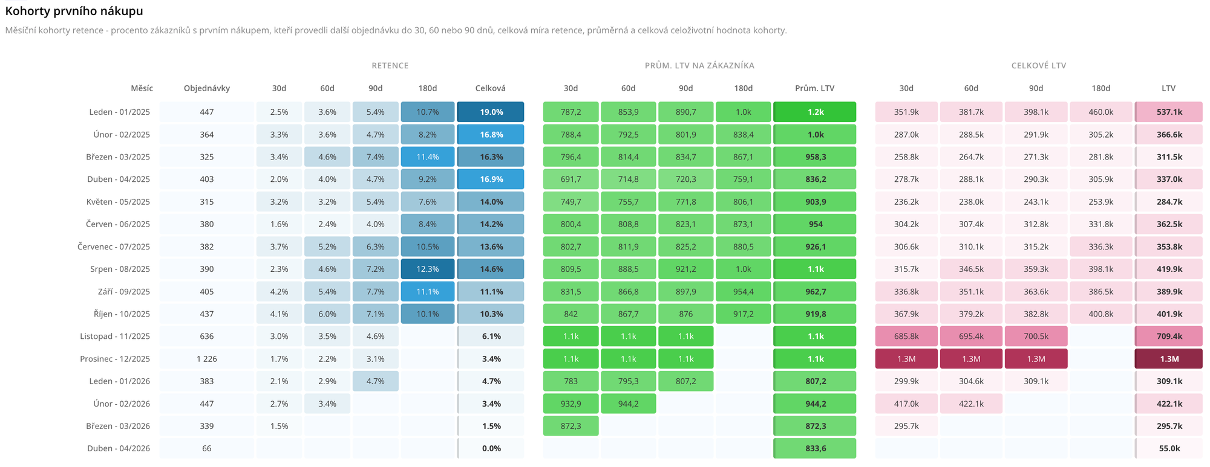Click the Celková retention column header

[x=490, y=88]
